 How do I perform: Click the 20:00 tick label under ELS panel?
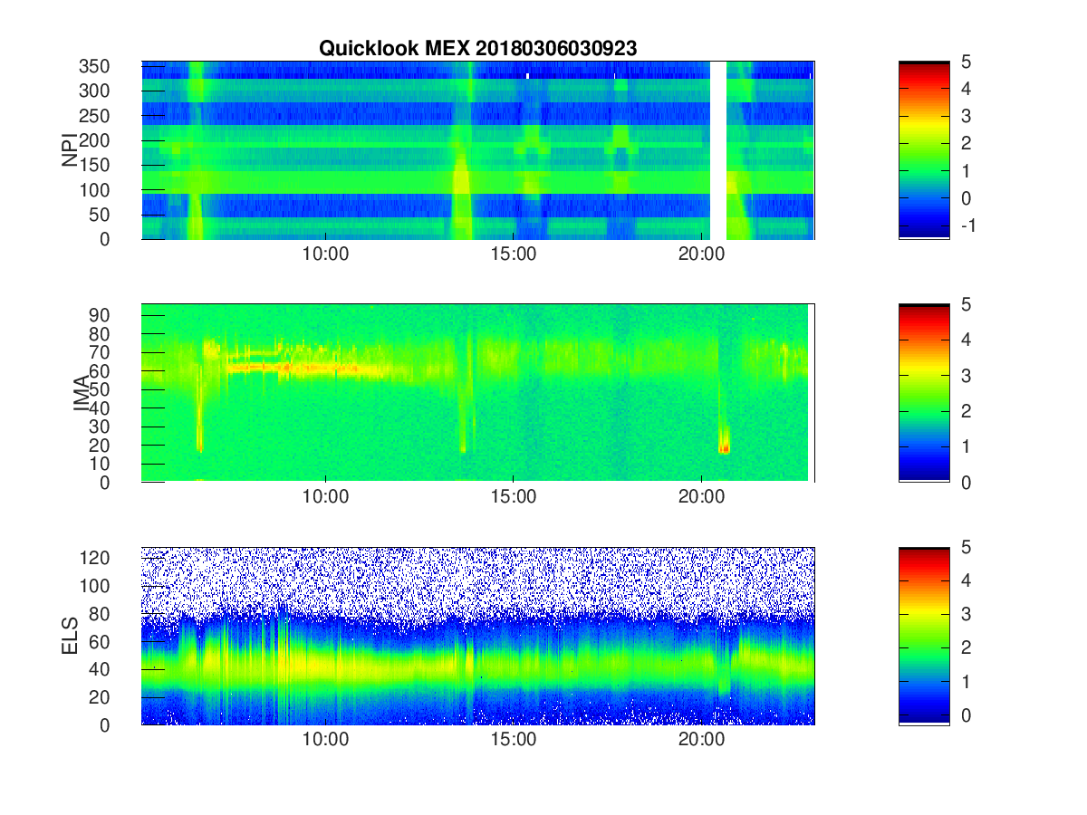[x=701, y=740]
